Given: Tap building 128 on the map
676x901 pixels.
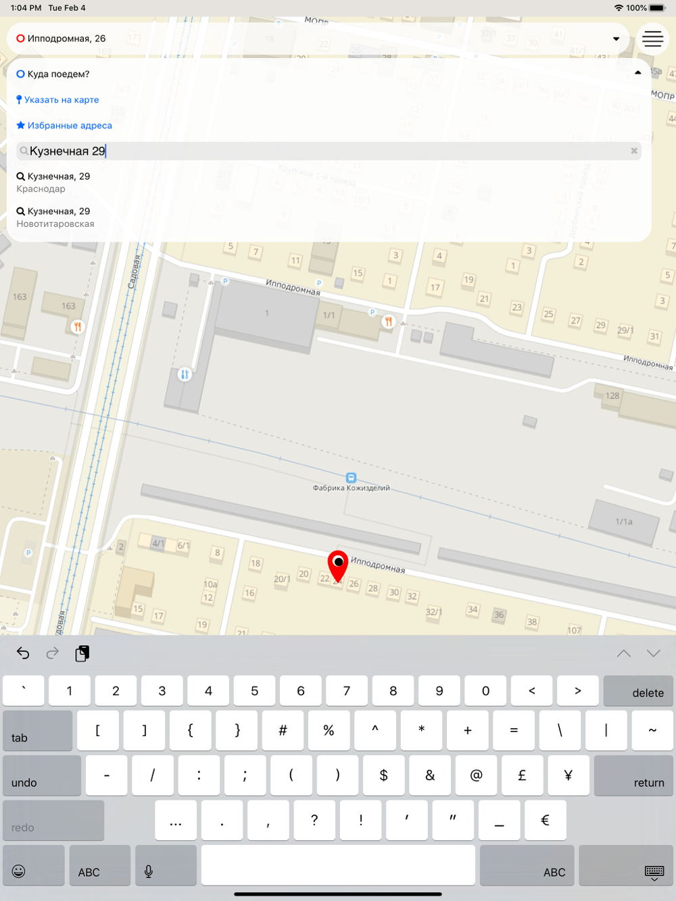Looking at the screenshot, I should click(x=612, y=395).
